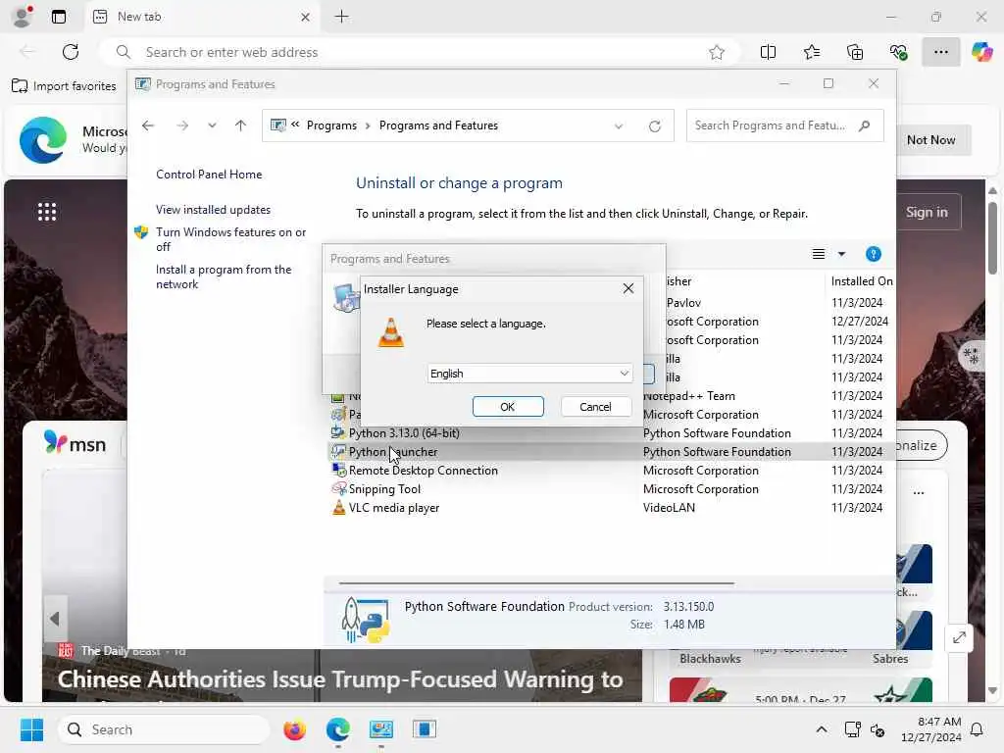
Task: Click Not Now button in Edge
Action: 930,140
